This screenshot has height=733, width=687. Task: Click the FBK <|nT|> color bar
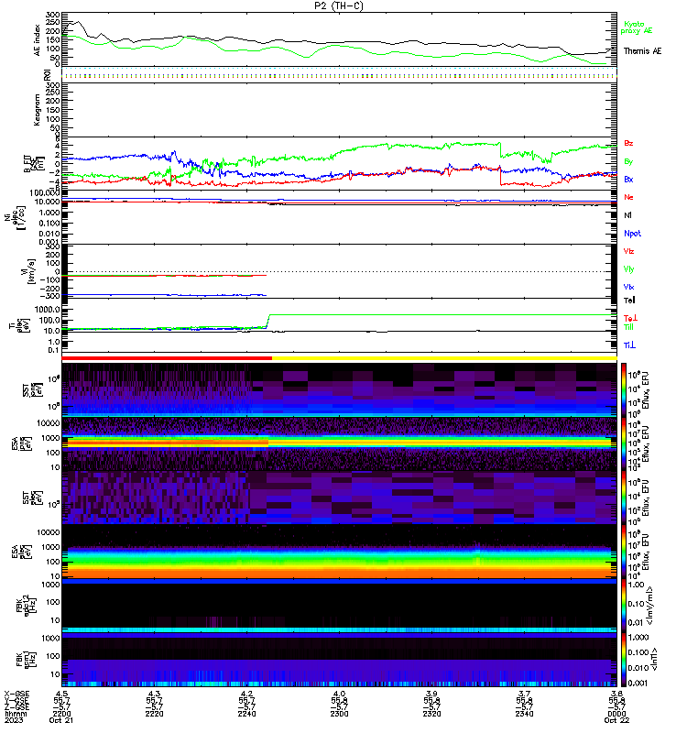[x=624, y=660]
